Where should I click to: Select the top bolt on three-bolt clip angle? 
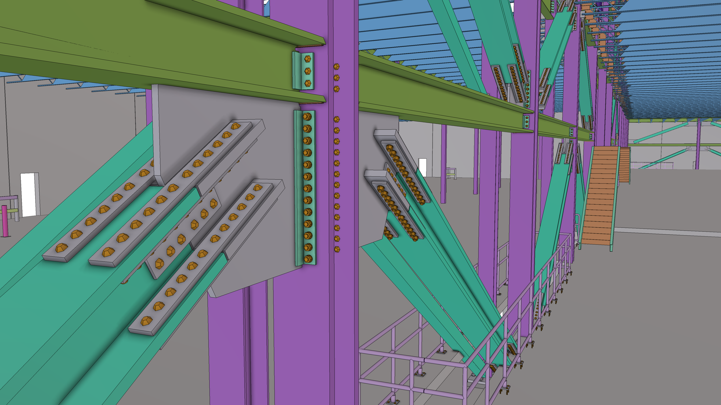point(308,59)
